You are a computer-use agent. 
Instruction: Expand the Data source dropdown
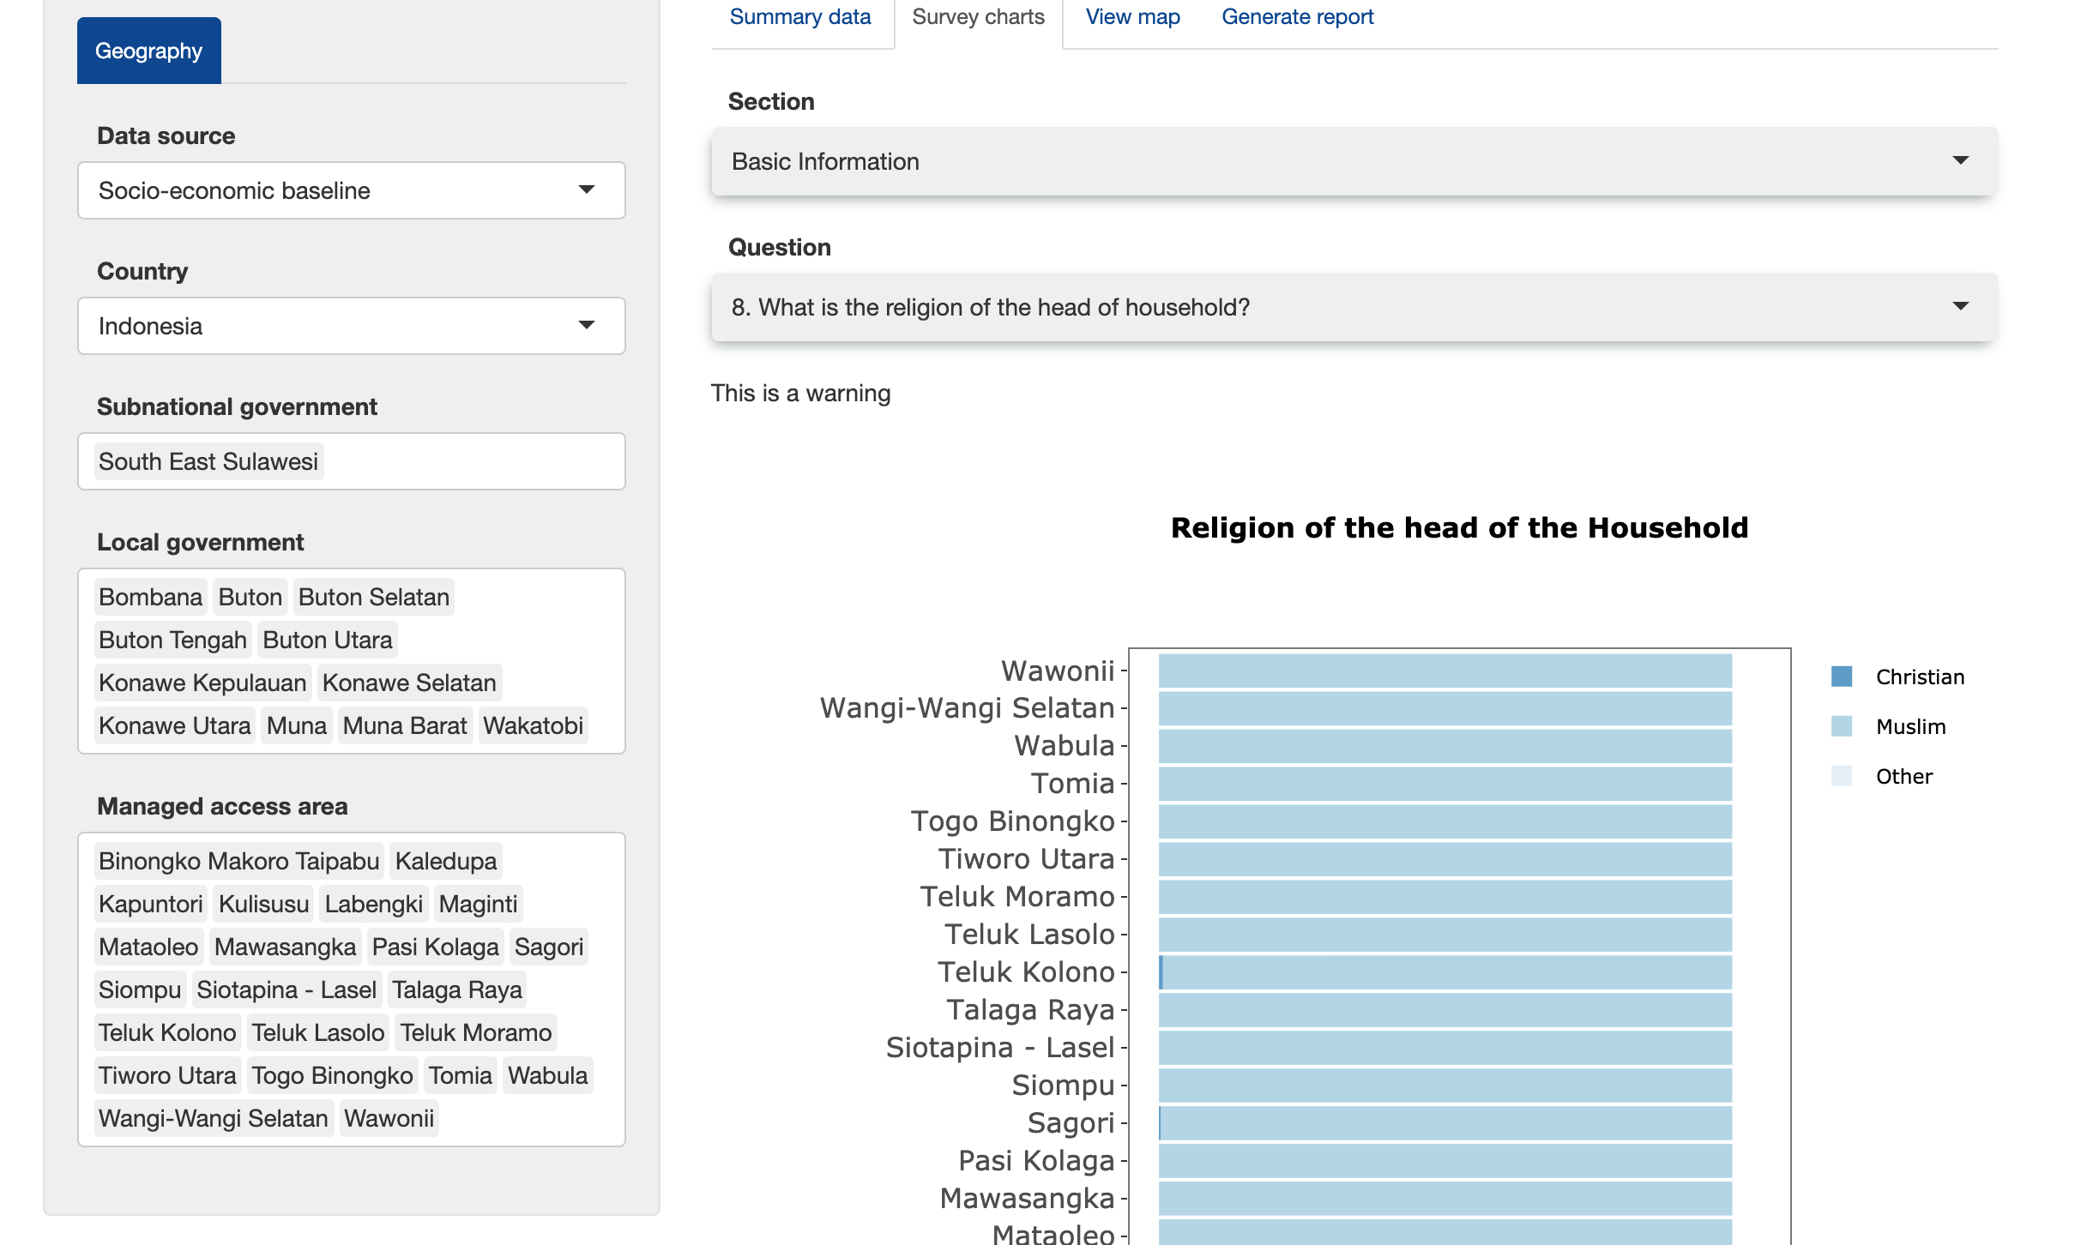click(351, 189)
